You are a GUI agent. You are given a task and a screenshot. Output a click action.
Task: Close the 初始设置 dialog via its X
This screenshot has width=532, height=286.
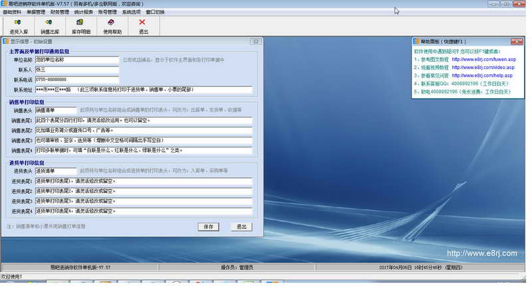tap(256, 41)
